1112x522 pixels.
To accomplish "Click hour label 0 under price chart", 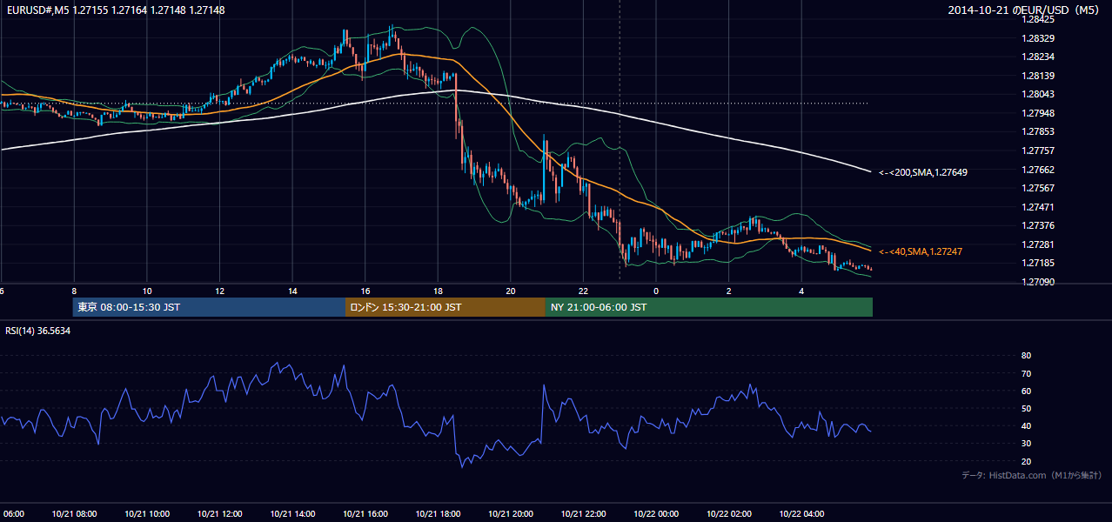I will [656, 291].
